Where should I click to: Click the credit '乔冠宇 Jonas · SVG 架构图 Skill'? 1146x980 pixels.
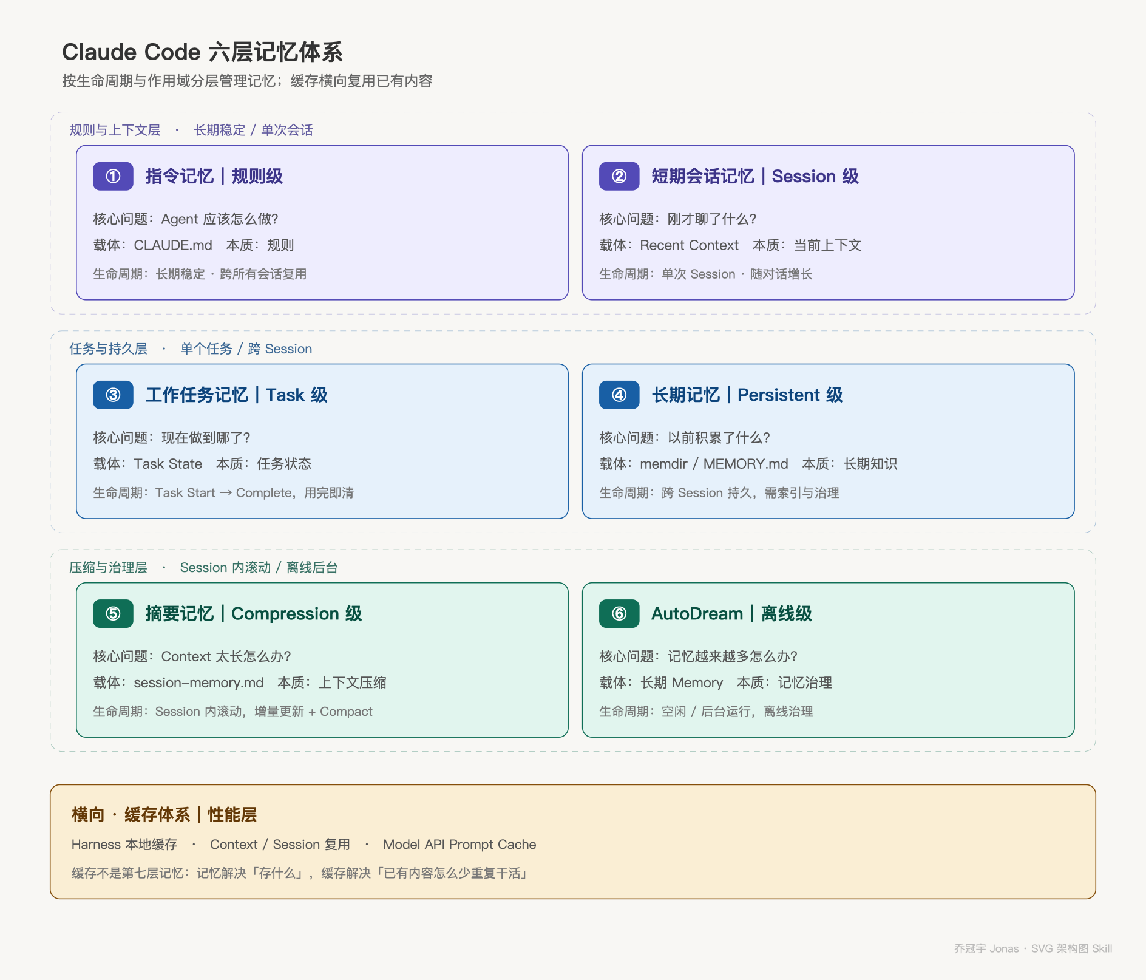pos(1033,948)
